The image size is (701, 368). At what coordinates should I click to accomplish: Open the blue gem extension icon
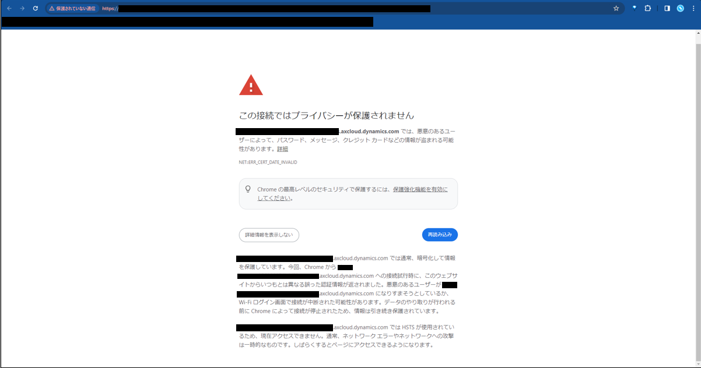point(635,8)
